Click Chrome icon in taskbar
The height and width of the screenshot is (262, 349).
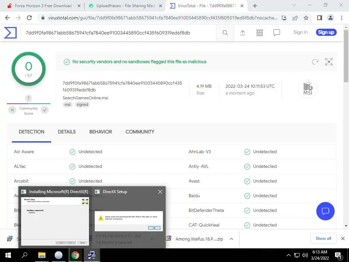point(75,255)
